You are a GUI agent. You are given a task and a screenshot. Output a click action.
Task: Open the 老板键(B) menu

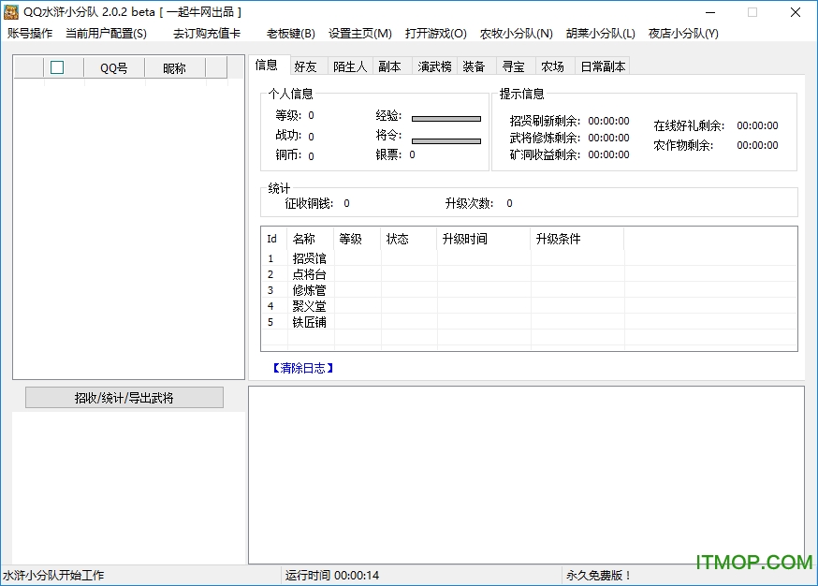point(290,34)
